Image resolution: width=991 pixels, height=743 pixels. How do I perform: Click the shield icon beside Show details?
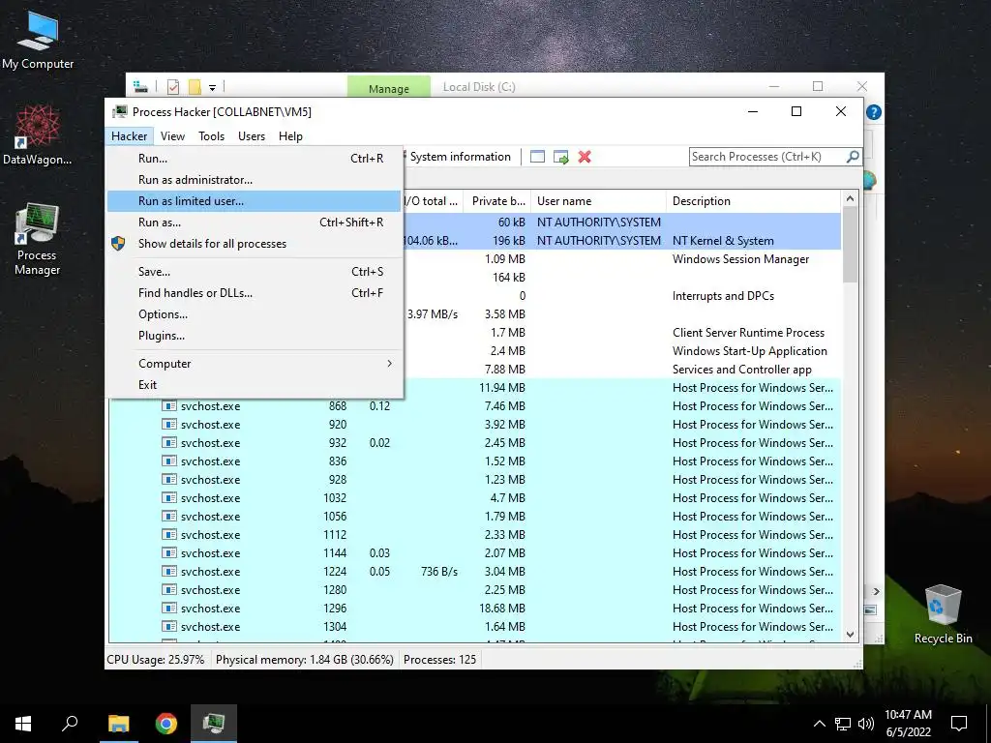click(x=118, y=243)
